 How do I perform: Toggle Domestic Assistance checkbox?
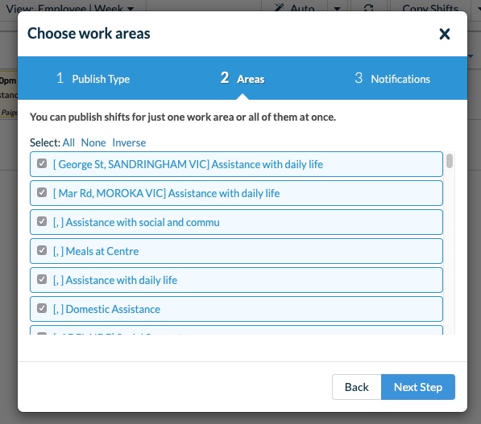pos(42,308)
